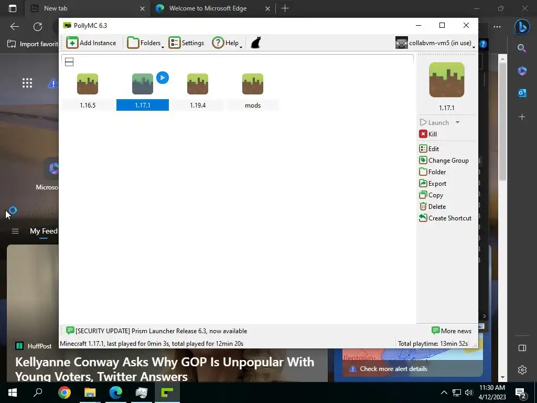Click the black cat icon in toolbar
Viewport: 537px width, 403px height.
pyautogui.click(x=256, y=43)
